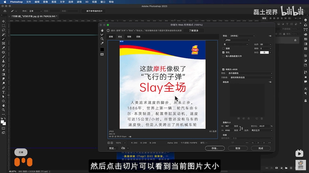Viewport: 309px width, 173px height.
Task: Click the 杂边 matte white swatch
Action: [264, 52]
